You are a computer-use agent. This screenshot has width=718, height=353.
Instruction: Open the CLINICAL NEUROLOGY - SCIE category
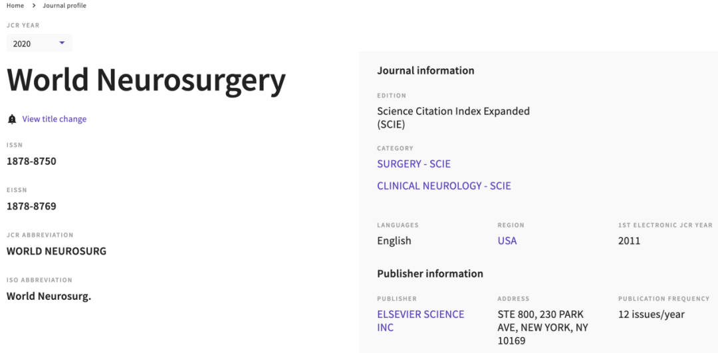[x=444, y=186]
